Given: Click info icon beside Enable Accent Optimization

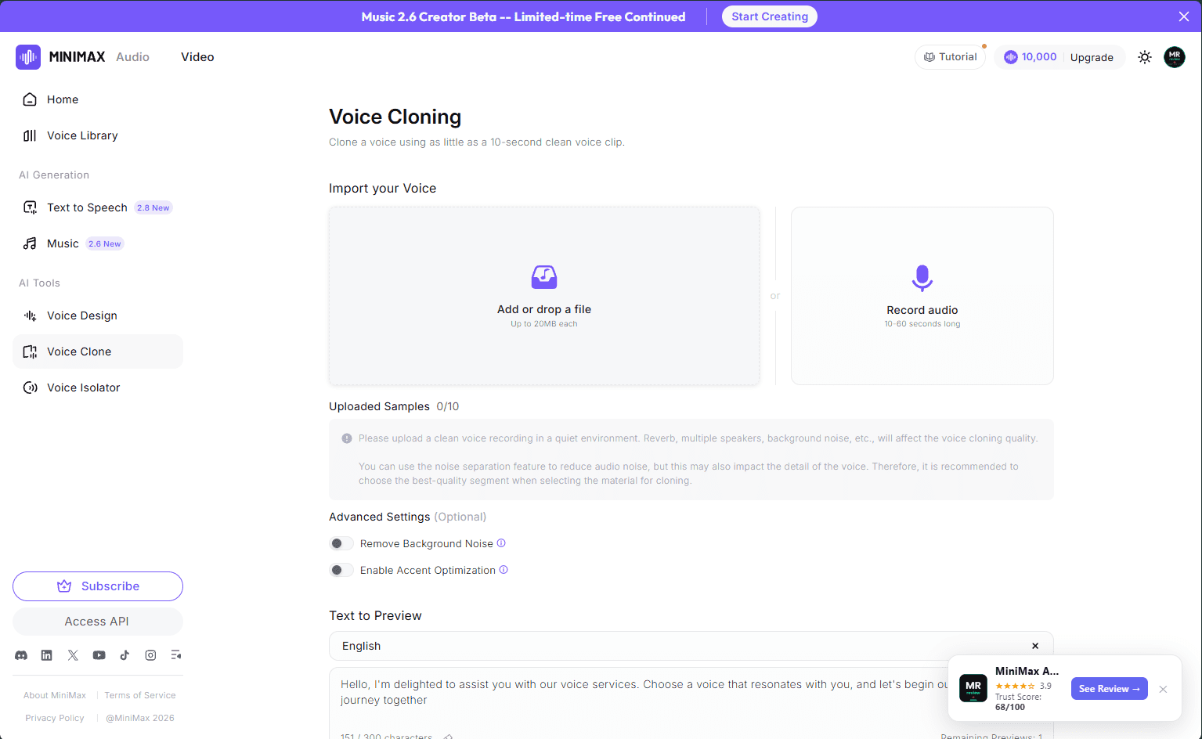Looking at the screenshot, I should coord(504,570).
